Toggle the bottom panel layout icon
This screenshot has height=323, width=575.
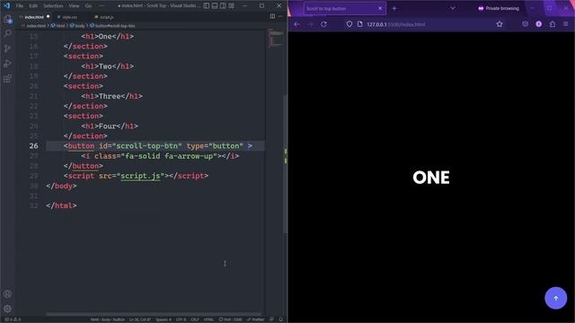[x=215, y=5]
